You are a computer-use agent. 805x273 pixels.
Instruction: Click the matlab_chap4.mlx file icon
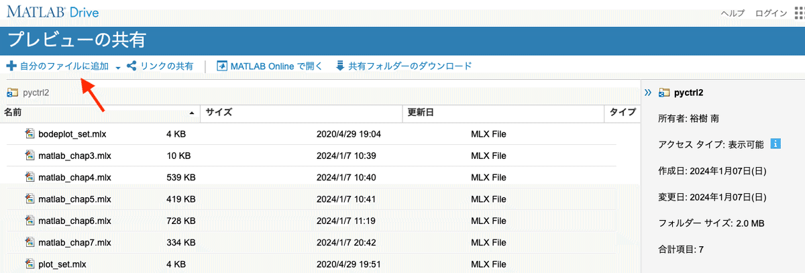coord(30,178)
